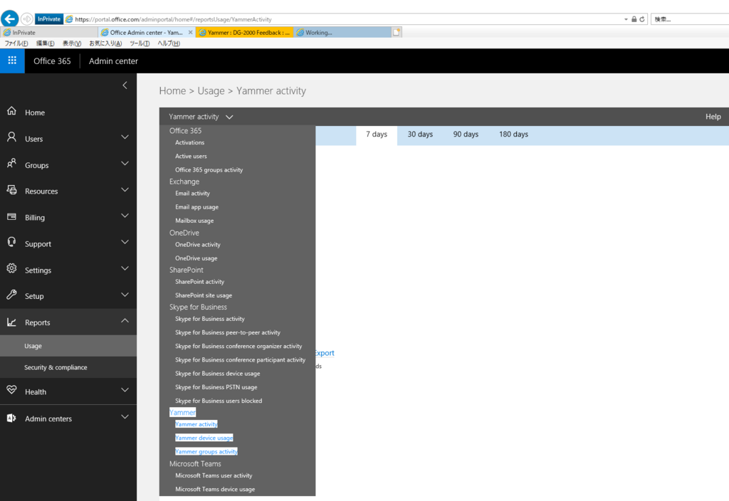
Task: Click the address bar refresh icon
Action: point(642,19)
